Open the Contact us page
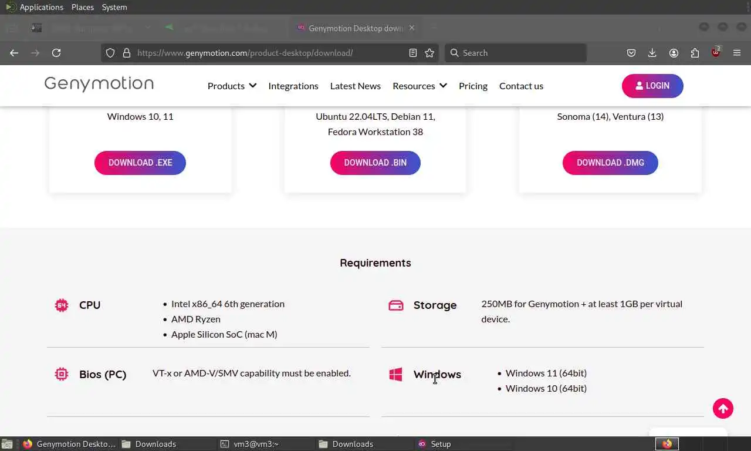 521,86
